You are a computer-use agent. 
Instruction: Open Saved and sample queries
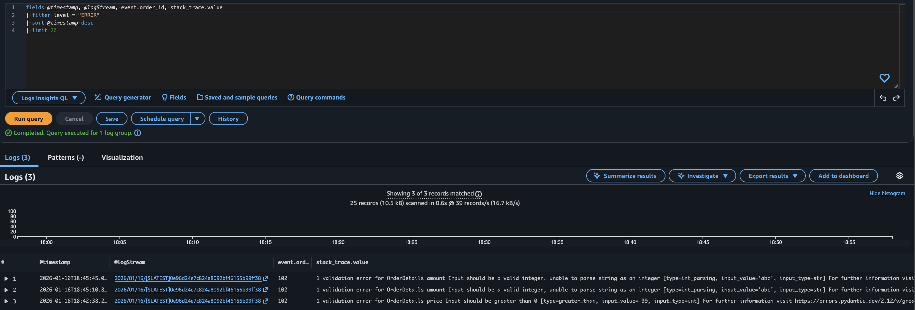click(x=236, y=97)
